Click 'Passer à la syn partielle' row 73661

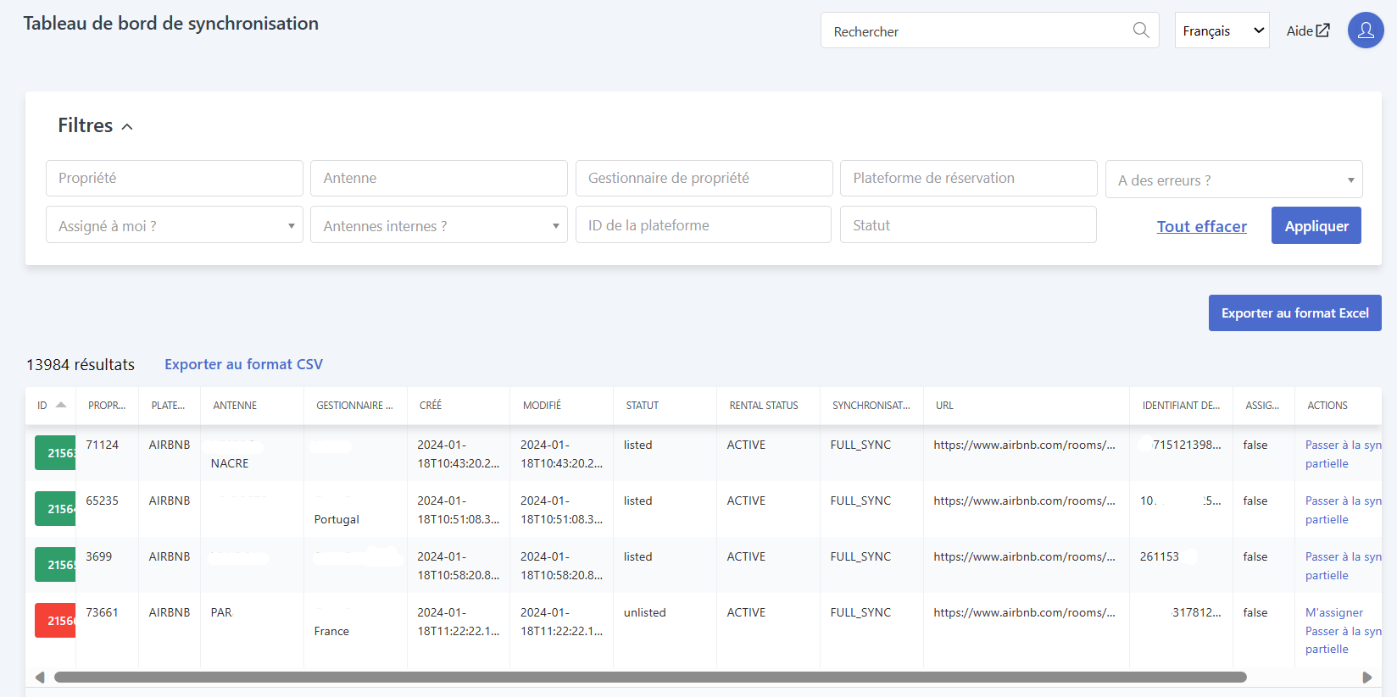(x=1343, y=640)
